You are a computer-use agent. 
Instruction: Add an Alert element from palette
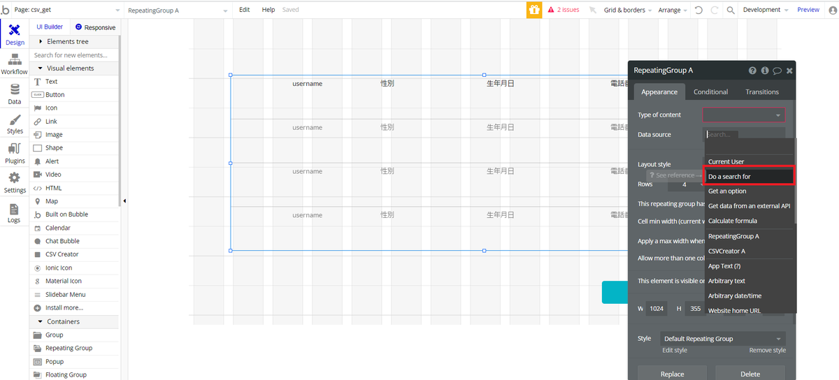(x=74, y=161)
